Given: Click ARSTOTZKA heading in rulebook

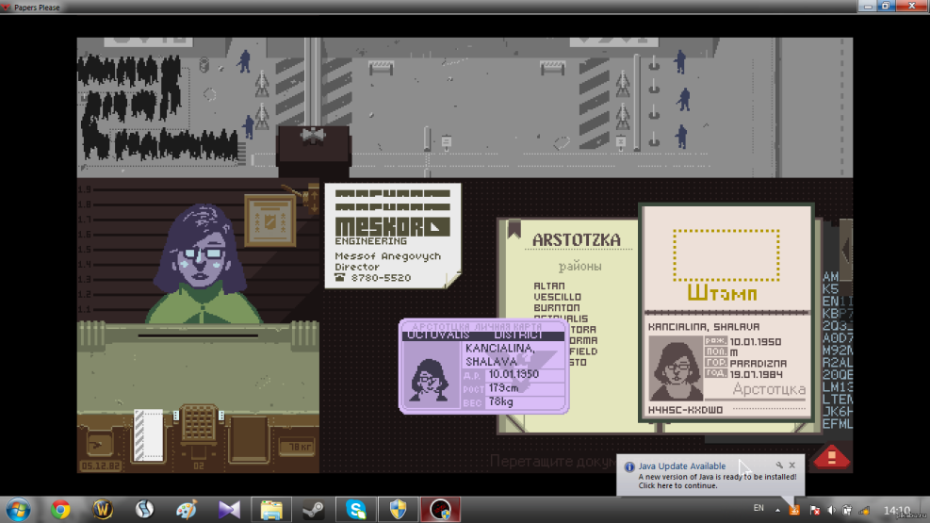Looking at the screenshot, I should [577, 239].
